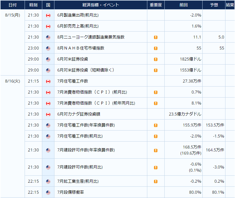This screenshot has height=198, width=235.
Task: Click the 重要度 column header
Action: point(156,5)
